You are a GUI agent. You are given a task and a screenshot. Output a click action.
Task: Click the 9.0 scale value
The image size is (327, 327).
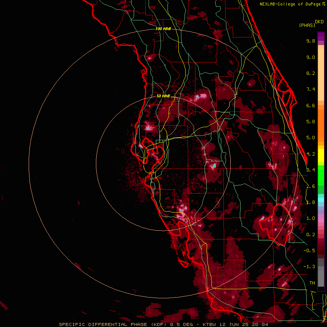[x=311, y=57]
